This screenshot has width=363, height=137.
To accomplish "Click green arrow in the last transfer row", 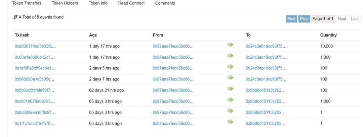I will pos(230,122).
